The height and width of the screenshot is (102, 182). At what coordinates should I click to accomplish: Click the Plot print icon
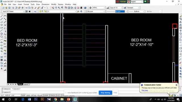pyautogui.click(x=13, y=8)
